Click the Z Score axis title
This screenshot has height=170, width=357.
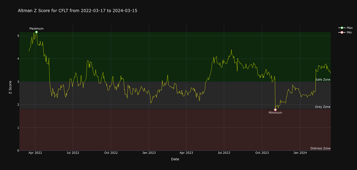[10, 88]
